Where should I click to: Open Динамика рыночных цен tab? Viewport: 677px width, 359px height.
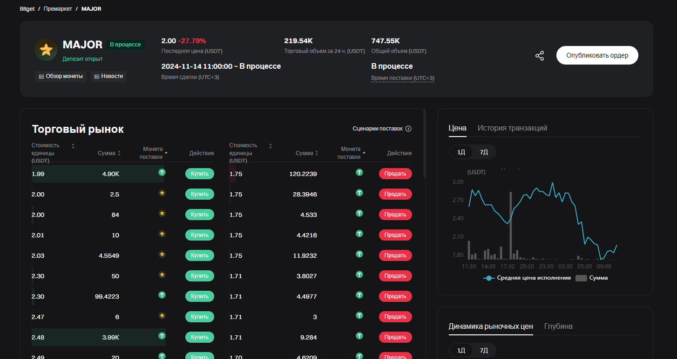point(491,326)
